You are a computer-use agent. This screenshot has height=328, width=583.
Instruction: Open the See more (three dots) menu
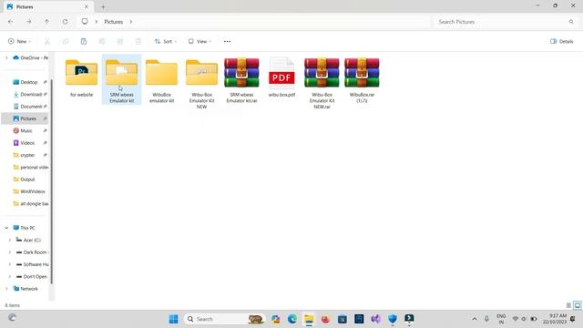[x=227, y=41]
